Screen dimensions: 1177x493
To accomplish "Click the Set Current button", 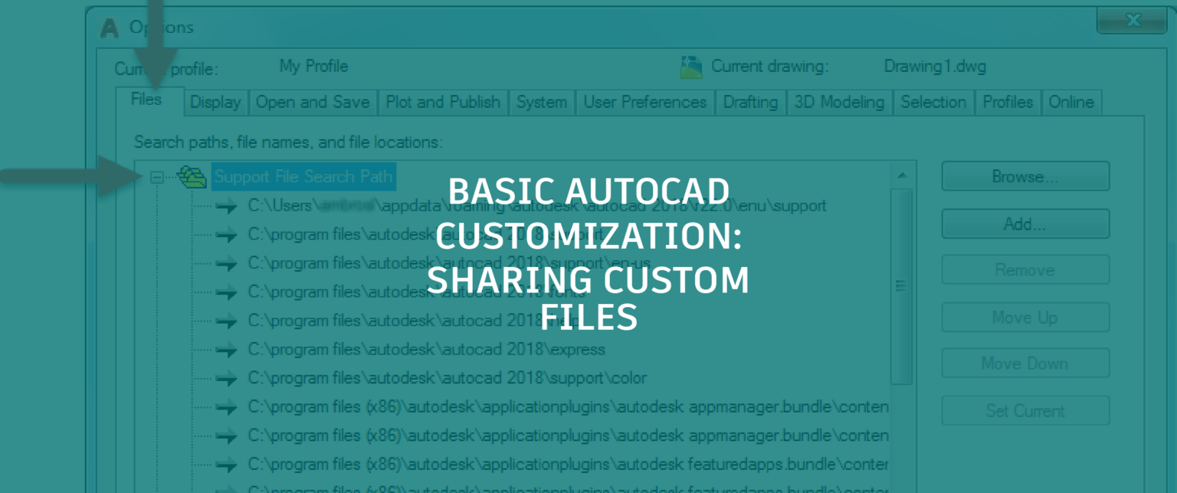I will 1025,410.
